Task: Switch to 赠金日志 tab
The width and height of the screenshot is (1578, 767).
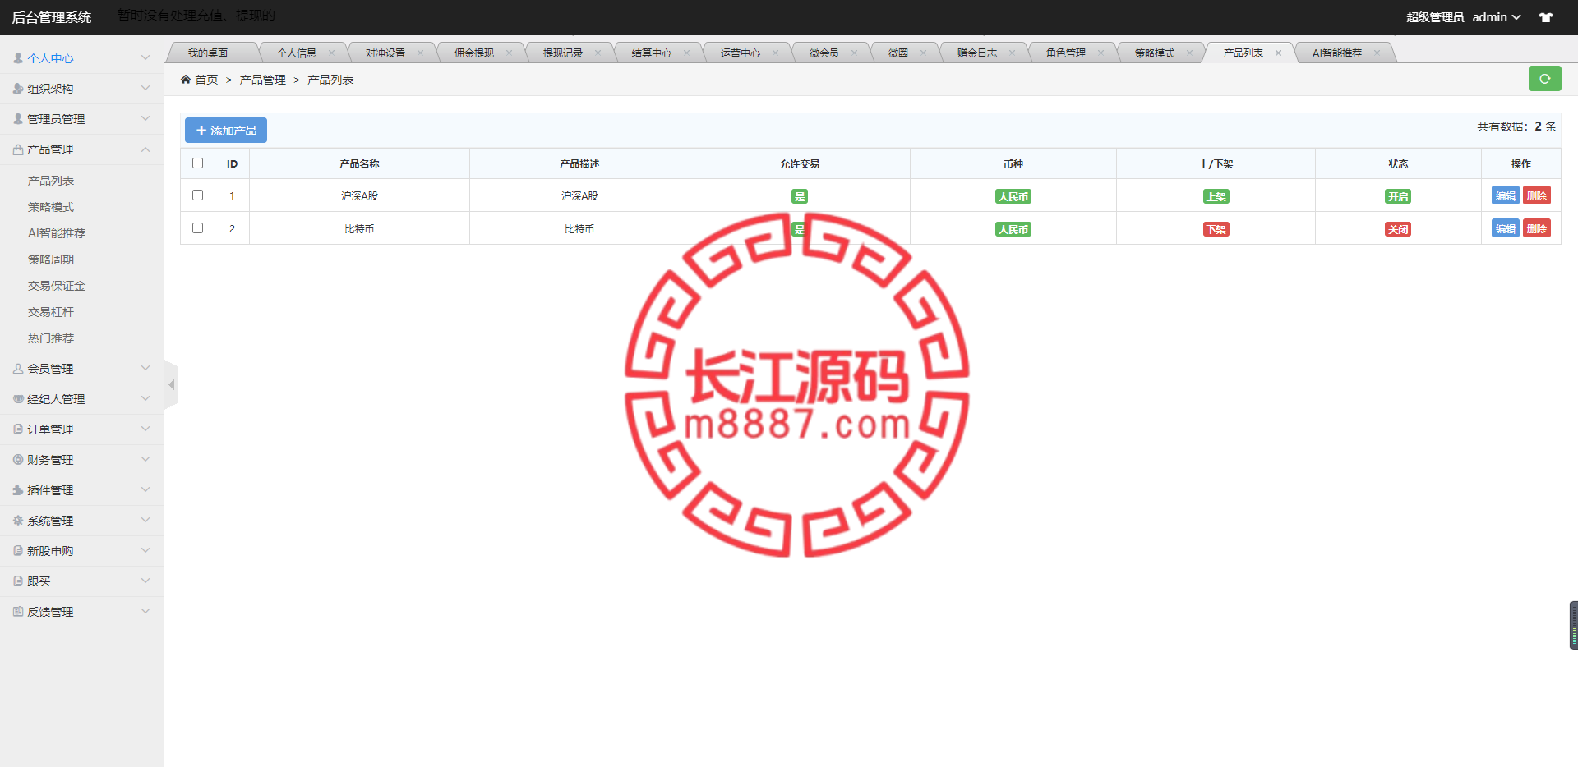Action: tap(977, 53)
